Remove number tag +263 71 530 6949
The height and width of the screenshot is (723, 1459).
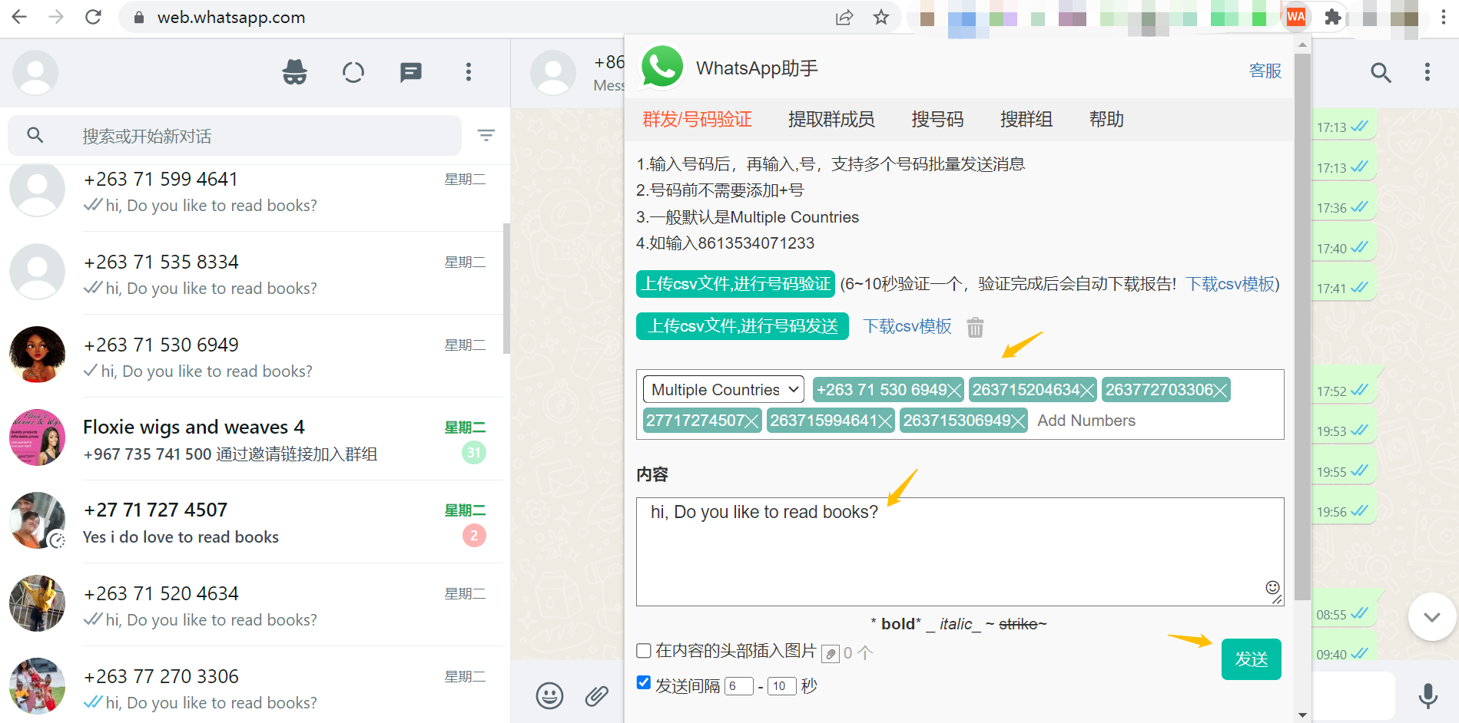(954, 391)
